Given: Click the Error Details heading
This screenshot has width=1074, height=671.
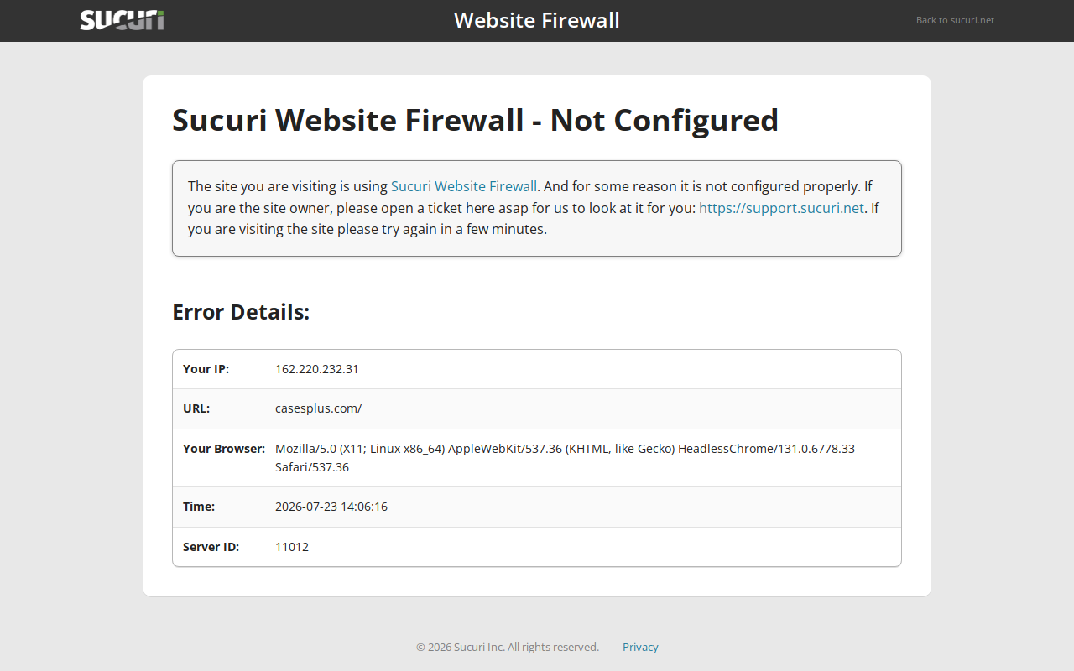Looking at the screenshot, I should pyautogui.click(x=241, y=312).
